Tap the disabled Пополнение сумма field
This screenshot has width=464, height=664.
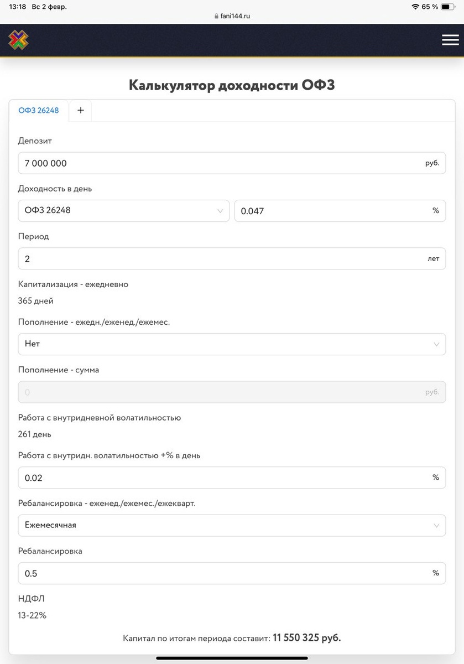click(221, 392)
